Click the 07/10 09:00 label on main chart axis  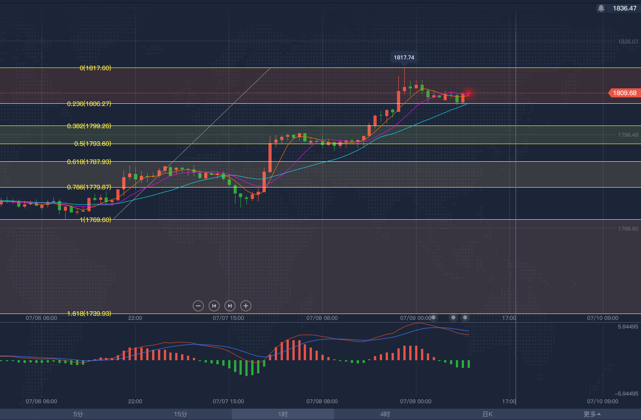603,318
